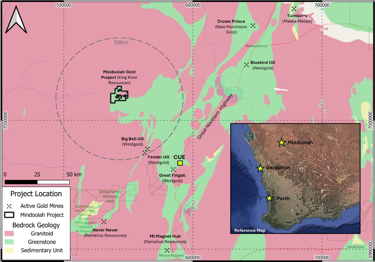Click the Reference Map inset satellite image

tap(295, 179)
